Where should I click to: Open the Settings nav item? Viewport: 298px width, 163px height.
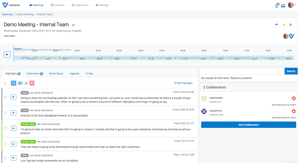(x=102, y=5)
